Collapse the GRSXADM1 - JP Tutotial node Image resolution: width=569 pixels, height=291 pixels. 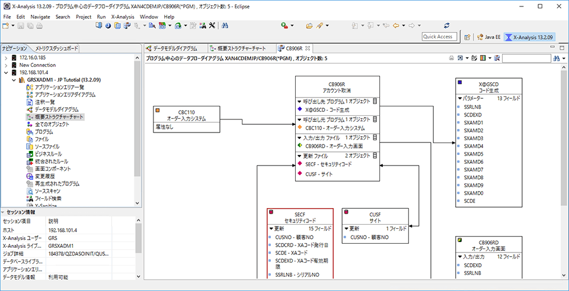(x=14, y=80)
